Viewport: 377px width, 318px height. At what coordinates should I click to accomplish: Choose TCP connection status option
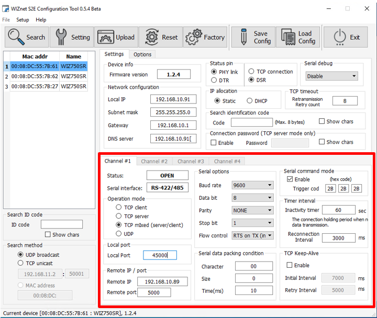[x=251, y=71]
